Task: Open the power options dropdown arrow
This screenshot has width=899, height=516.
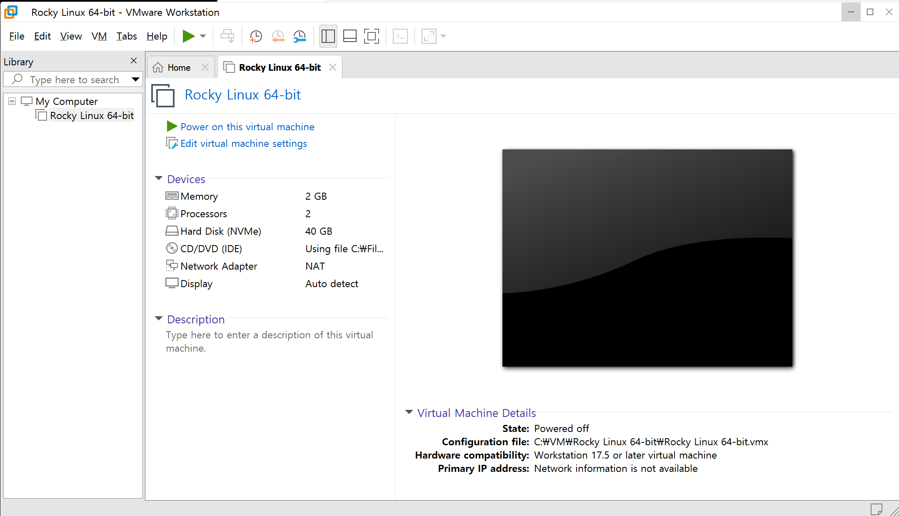Action: point(203,36)
